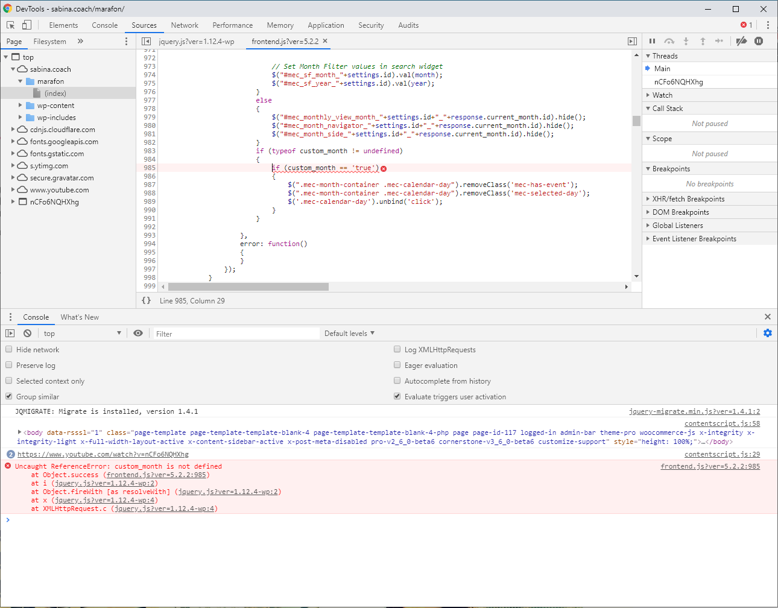Viewport: 778px width, 608px height.
Task: Enable the Preserve log checkbox
Action: [9, 365]
